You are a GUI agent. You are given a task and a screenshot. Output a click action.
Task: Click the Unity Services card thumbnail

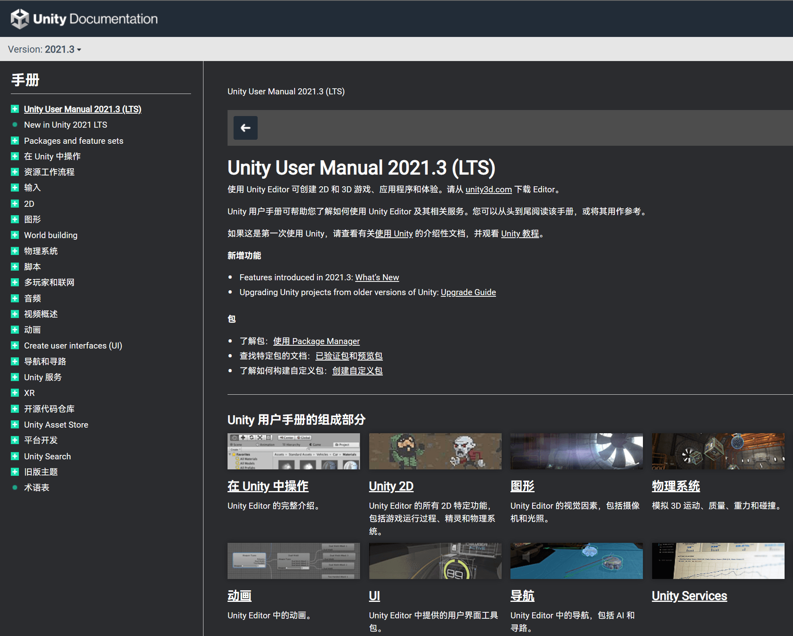[718, 561]
